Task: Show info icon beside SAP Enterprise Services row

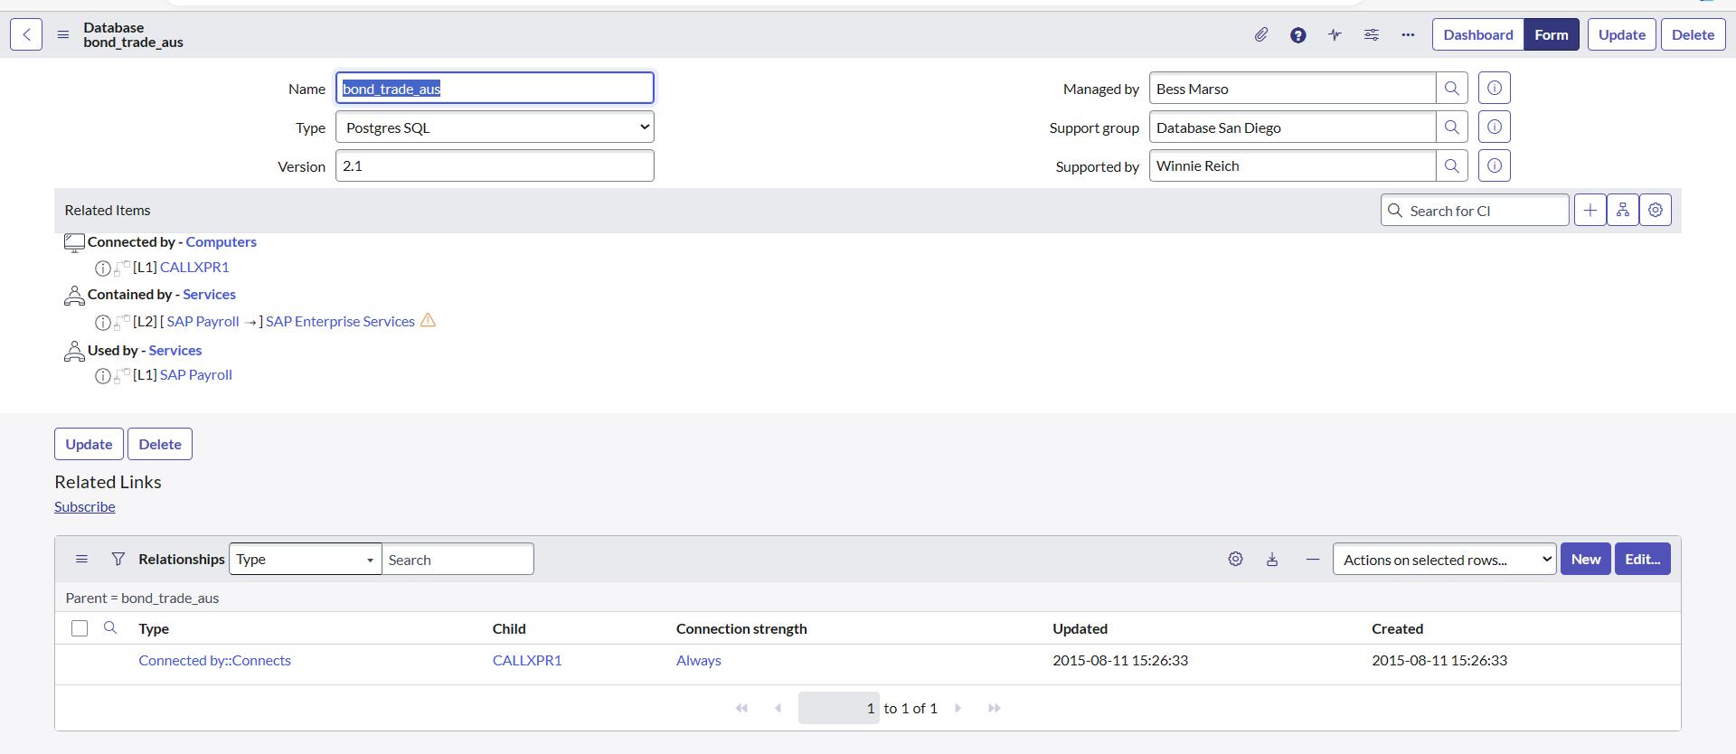Action: pos(103,323)
